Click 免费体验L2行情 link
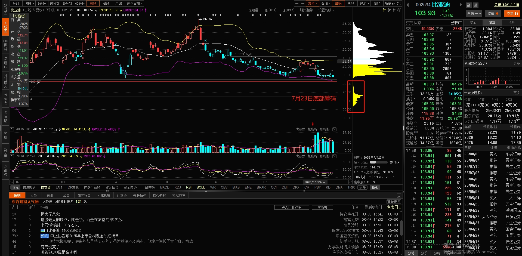Viewport: 522px width, 256px height. [x=506, y=5]
